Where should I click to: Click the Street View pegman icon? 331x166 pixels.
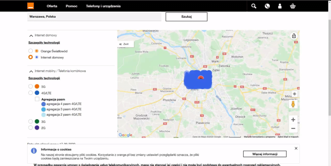tap(293, 104)
